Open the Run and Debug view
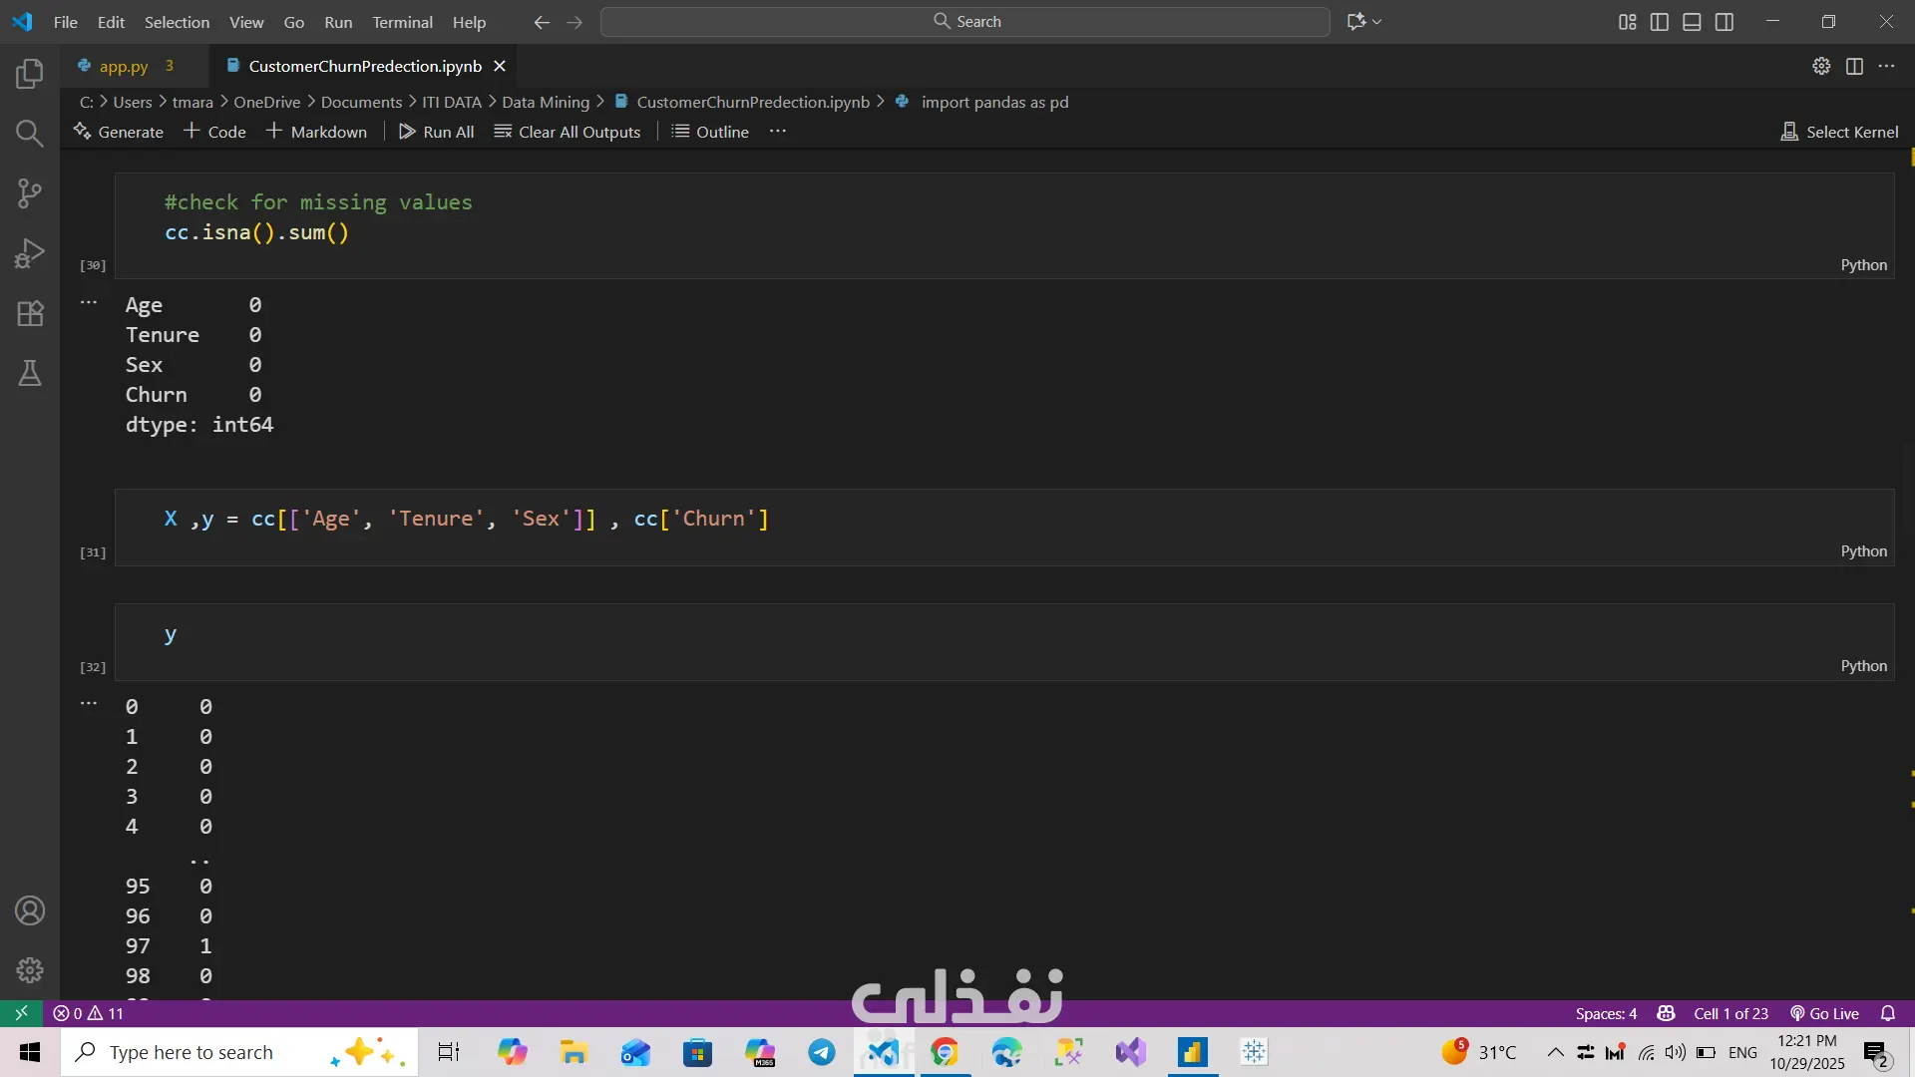This screenshot has height=1077, width=1915. coord(30,253)
